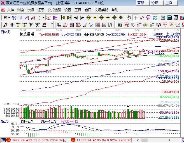This screenshot has width=184, height=143.
Task: Click the black left arrow toolbar icon
Action: [x=76, y=18]
